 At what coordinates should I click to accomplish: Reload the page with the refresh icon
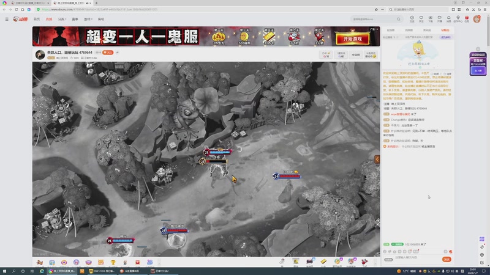point(17,9)
